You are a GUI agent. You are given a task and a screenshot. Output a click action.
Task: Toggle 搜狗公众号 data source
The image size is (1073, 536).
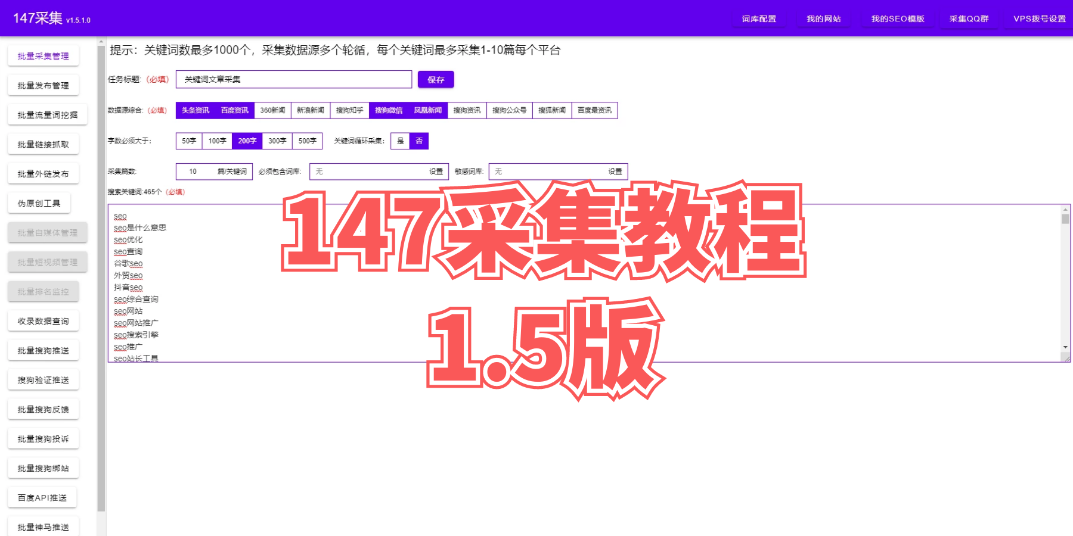[509, 110]
